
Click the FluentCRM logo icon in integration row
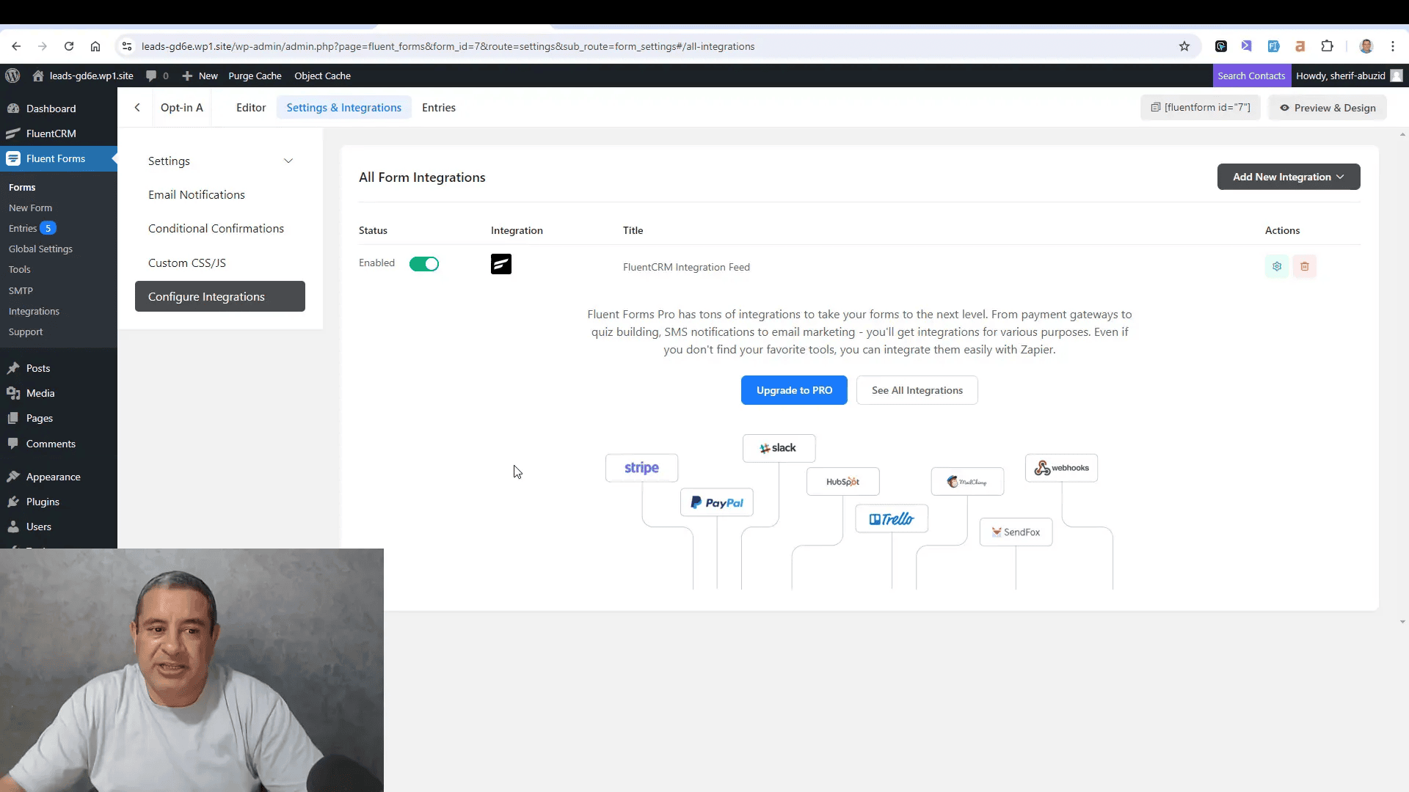click(x=501, y=265)
